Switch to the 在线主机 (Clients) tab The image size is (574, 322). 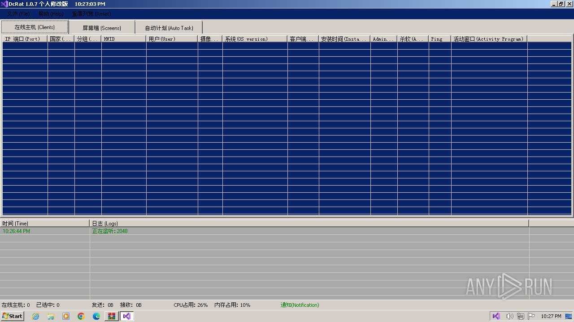tap(35, 27)
